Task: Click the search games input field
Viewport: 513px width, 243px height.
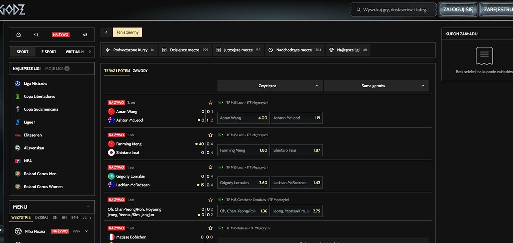Action: point(394,10)
